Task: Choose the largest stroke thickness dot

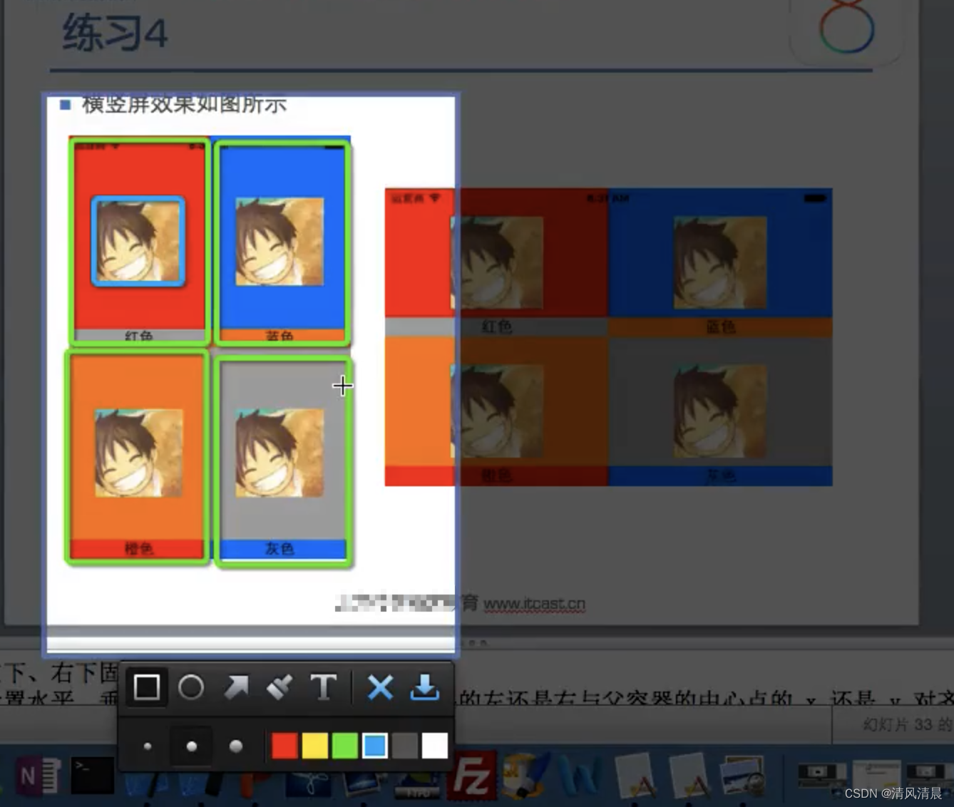Action: pyautogui.click(x=236, y=746)
